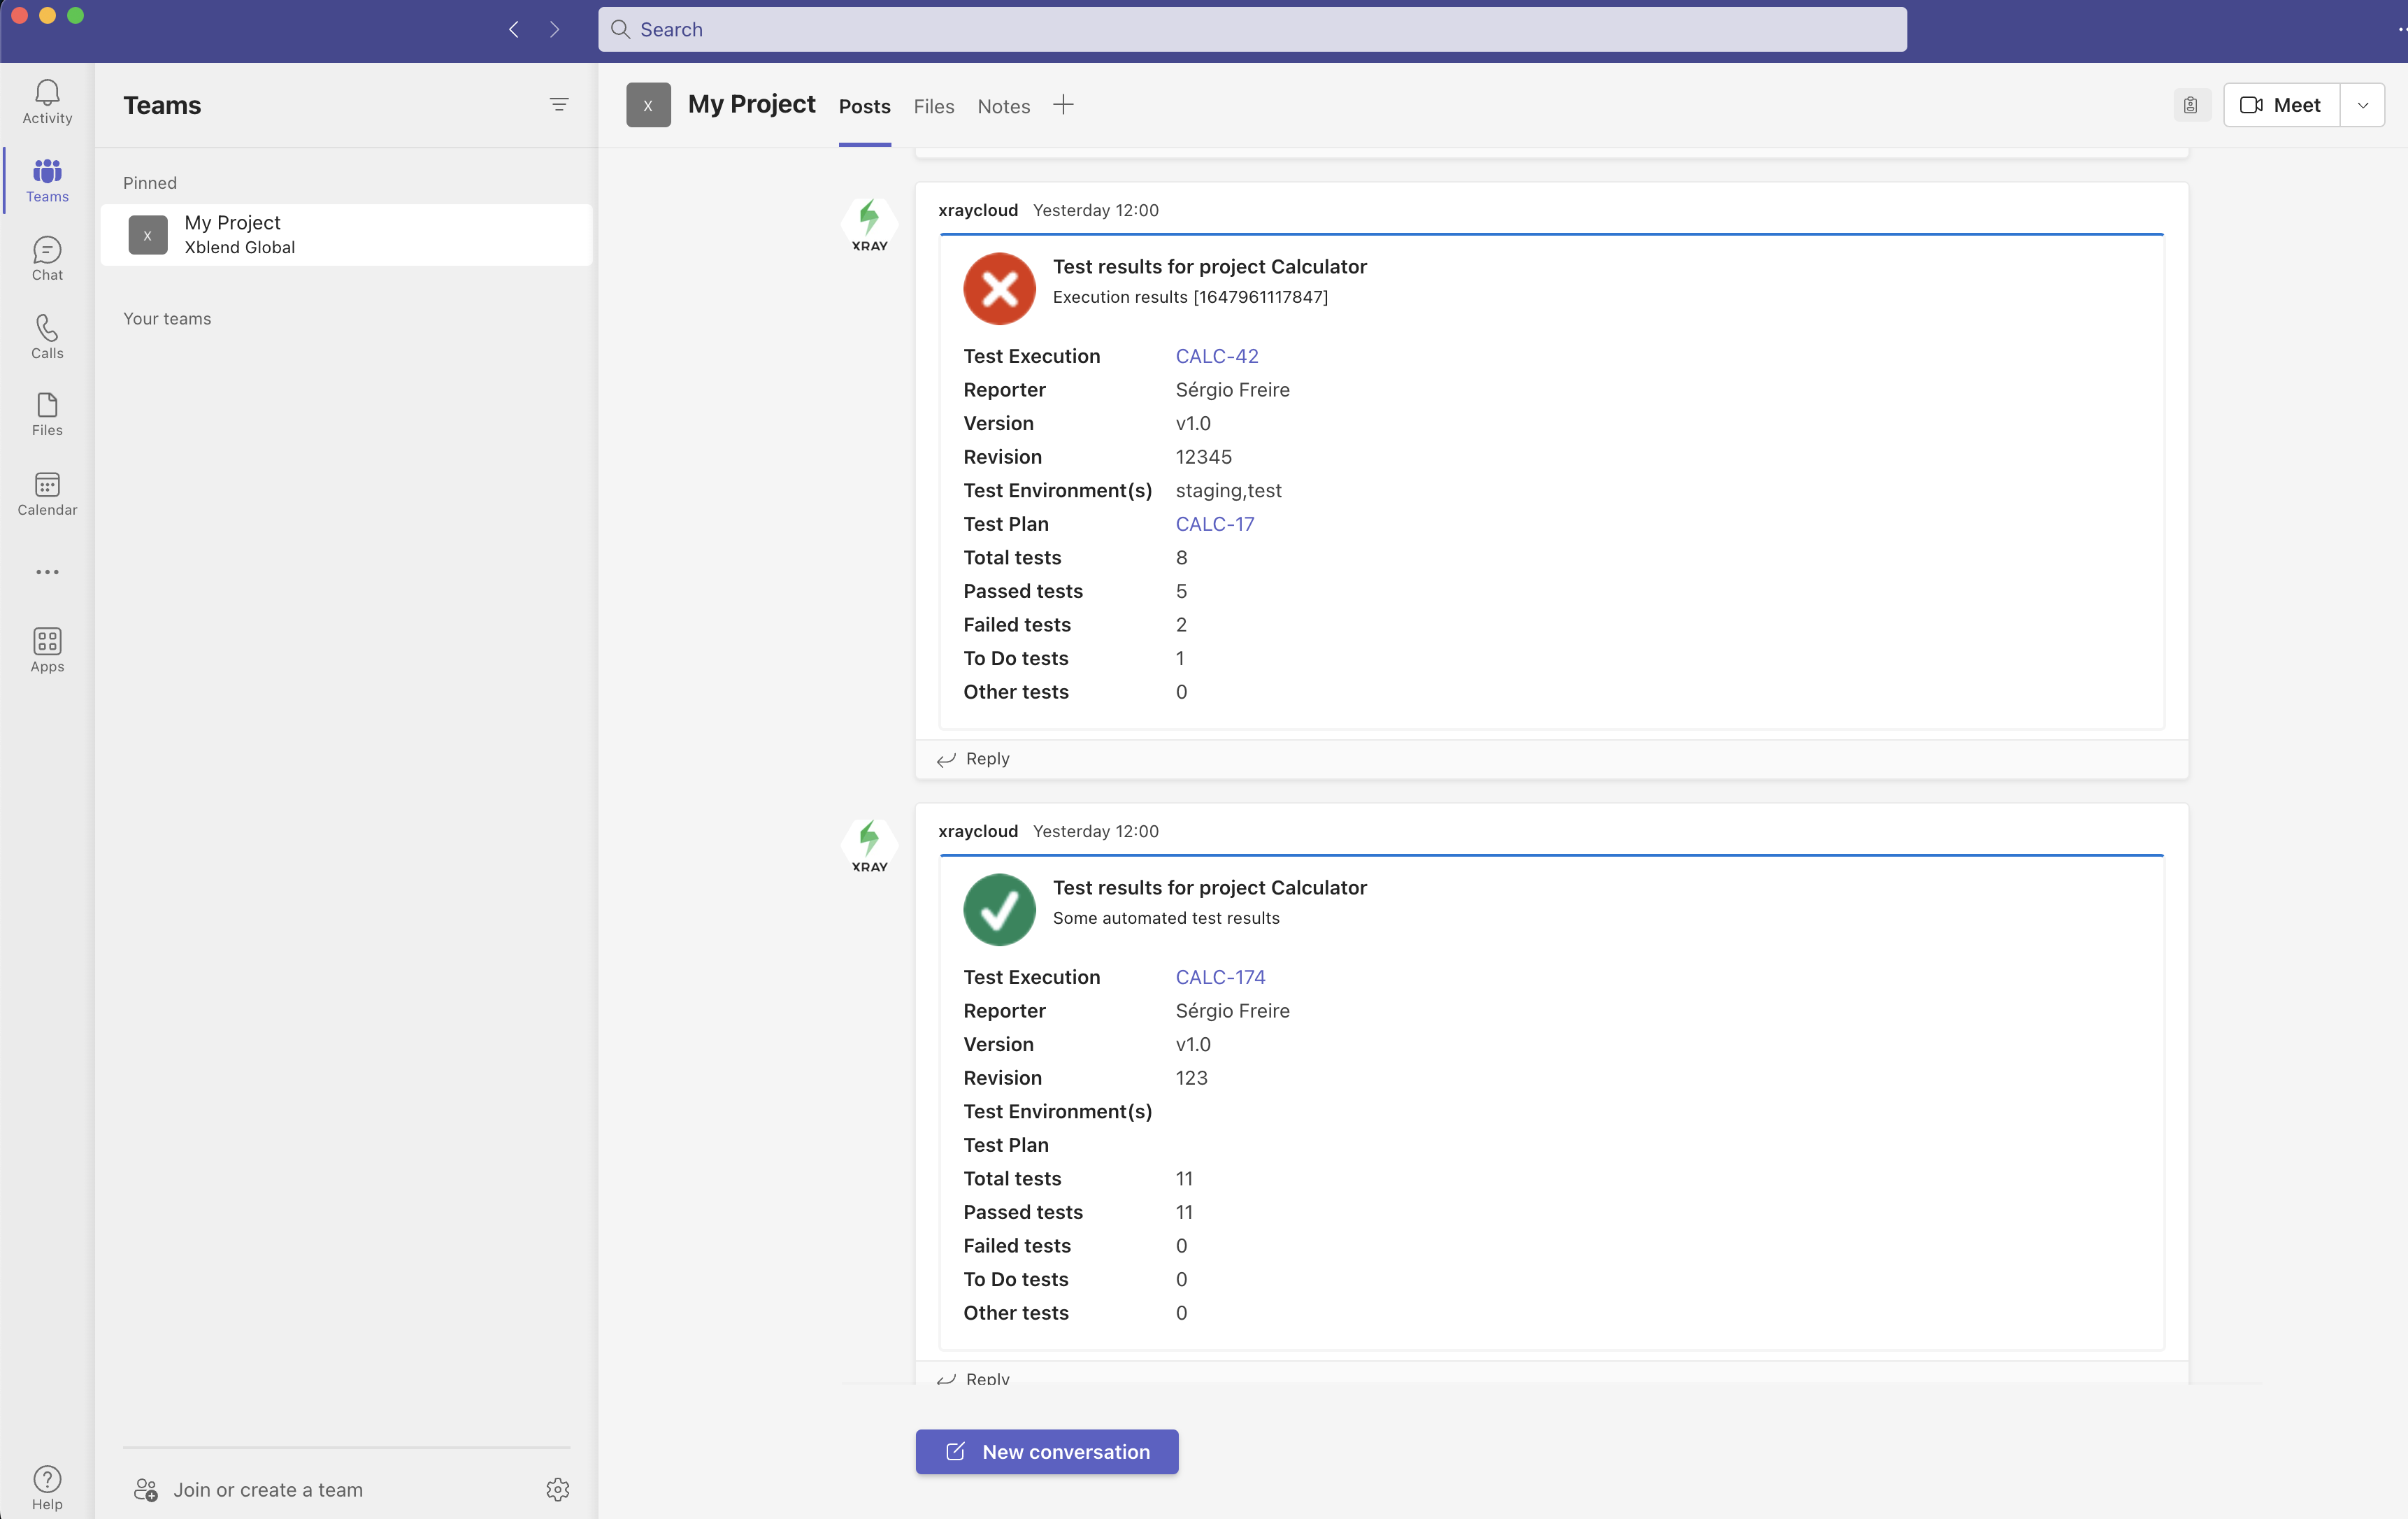Open the Chat section
The image size is (2408, 1519).
pos(47,259)
